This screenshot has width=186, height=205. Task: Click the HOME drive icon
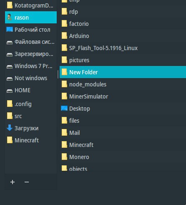tap(10, 91)
